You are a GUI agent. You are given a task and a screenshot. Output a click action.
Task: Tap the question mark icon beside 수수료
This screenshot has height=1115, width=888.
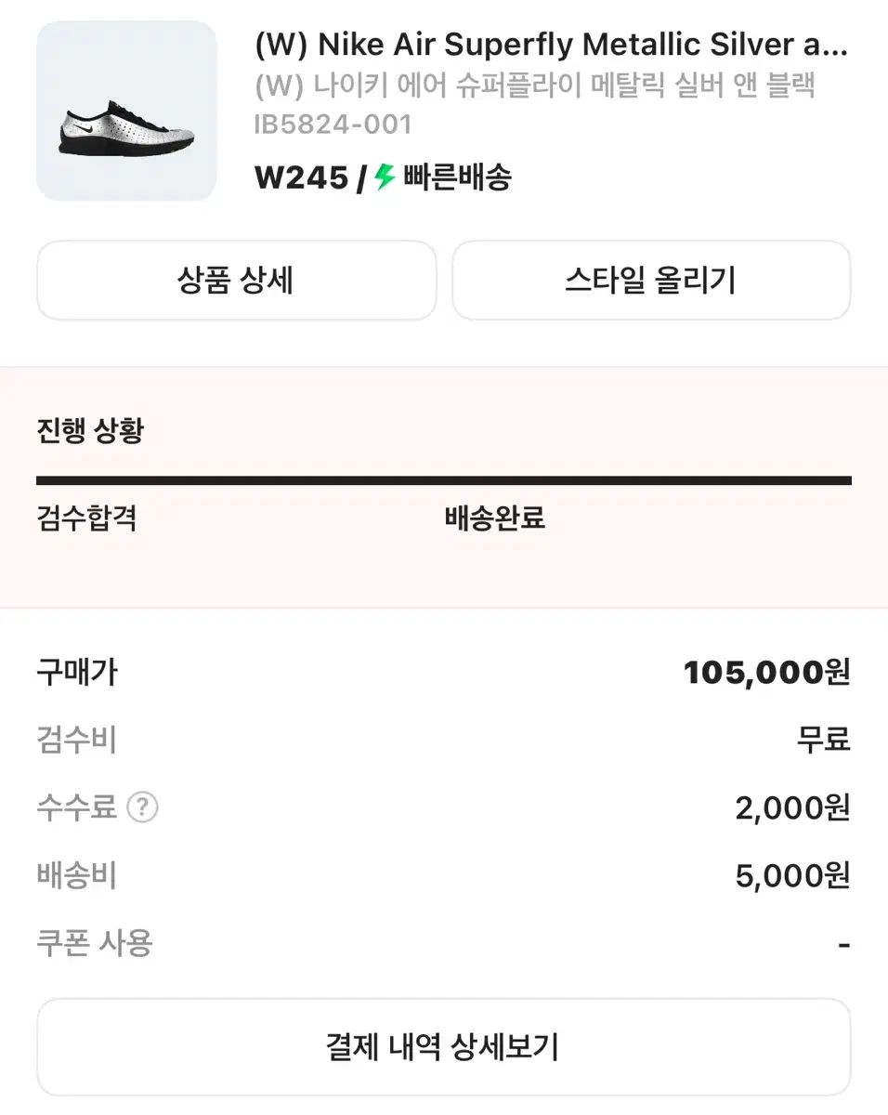point(142,807)
